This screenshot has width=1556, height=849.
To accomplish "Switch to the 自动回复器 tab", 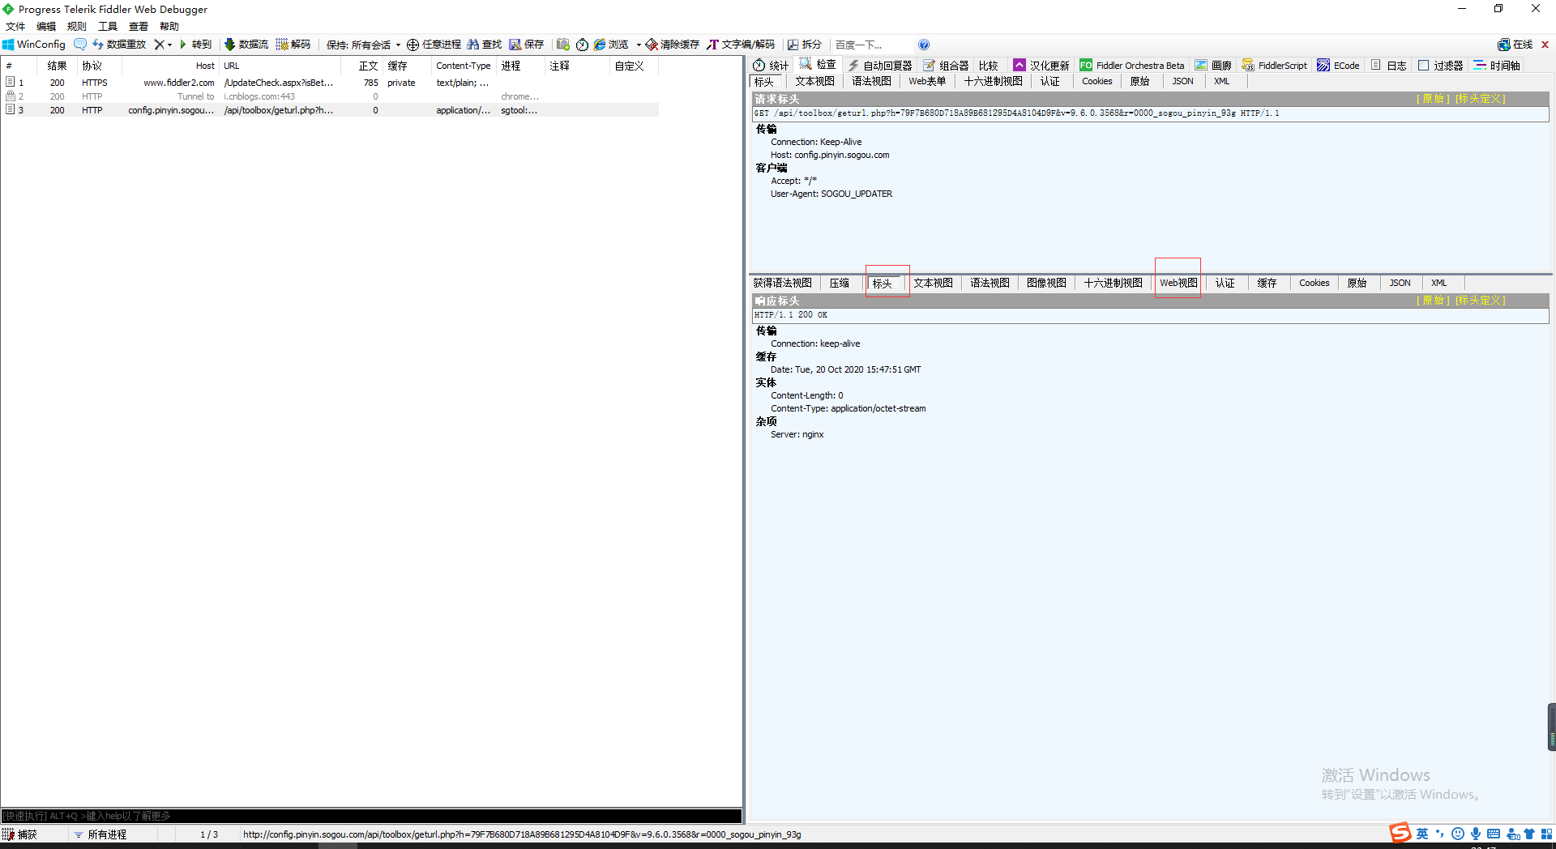I will (880, 66).
